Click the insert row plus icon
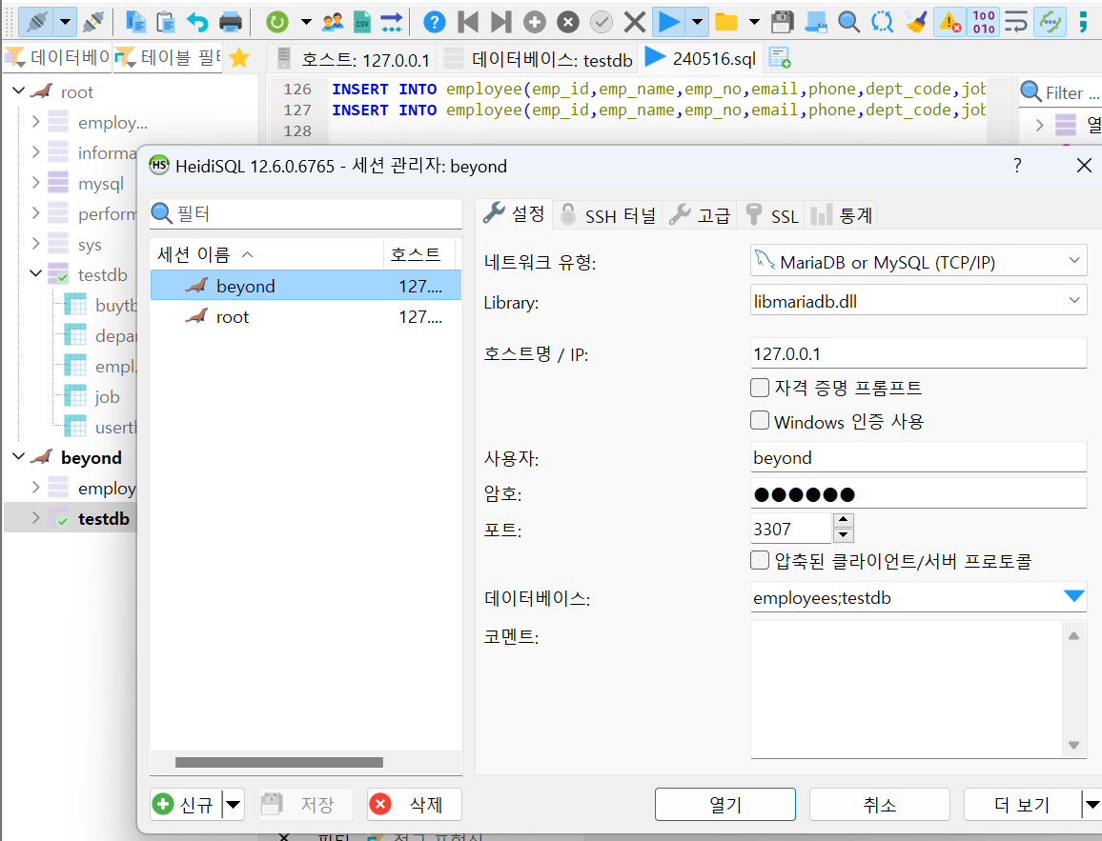 [534, 22]
